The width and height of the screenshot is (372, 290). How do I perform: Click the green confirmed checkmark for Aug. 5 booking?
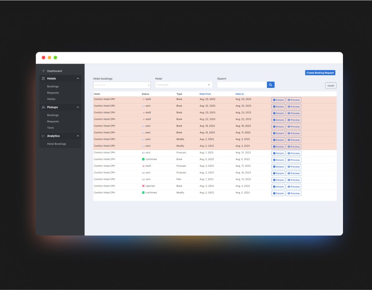click(x=143, y=159)
